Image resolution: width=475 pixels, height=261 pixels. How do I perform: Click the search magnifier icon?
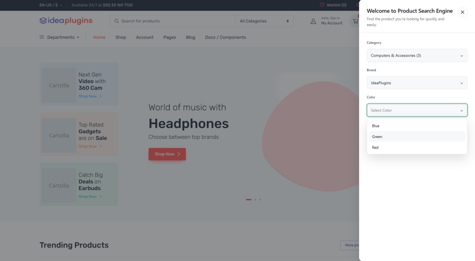(116, 21)
